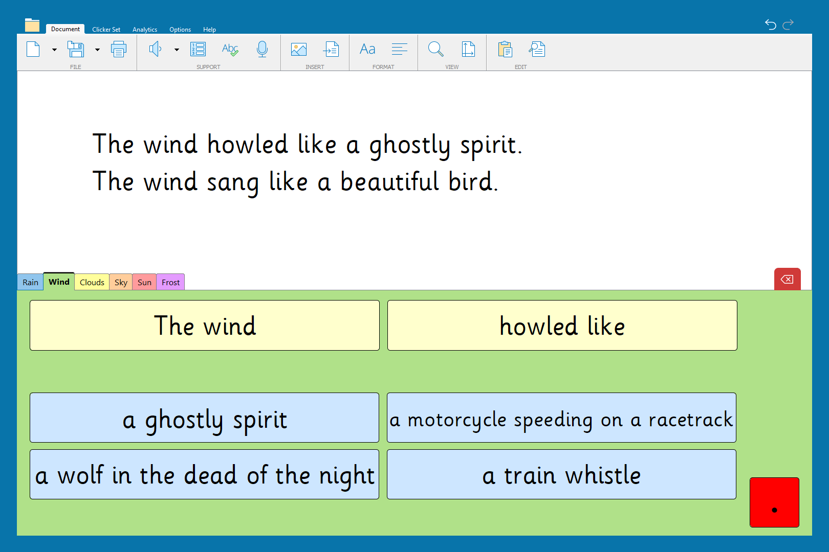Click the 'a train whistle' cell
Viewport: 829px width, 552px height.
(561, 475)
